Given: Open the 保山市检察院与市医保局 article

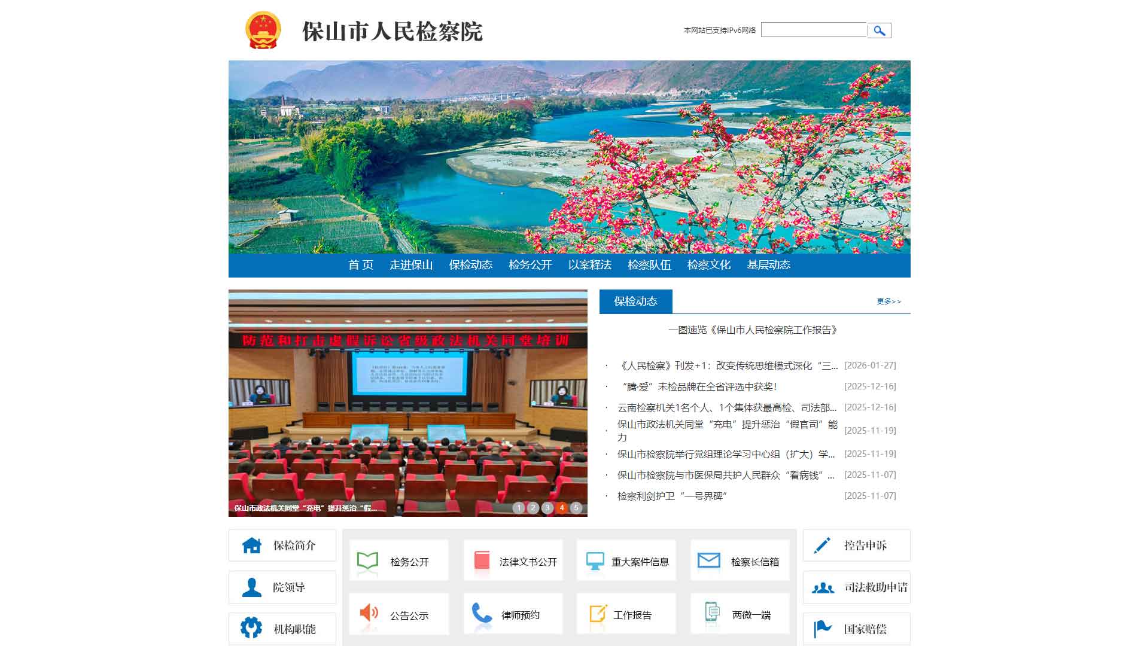Looking at the screenshot, I should point(726,475).
